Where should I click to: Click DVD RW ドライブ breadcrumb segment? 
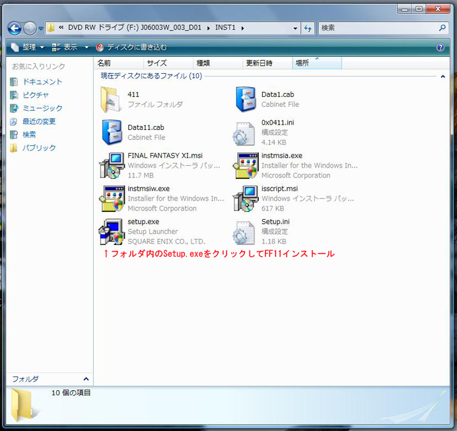(135, 28)
